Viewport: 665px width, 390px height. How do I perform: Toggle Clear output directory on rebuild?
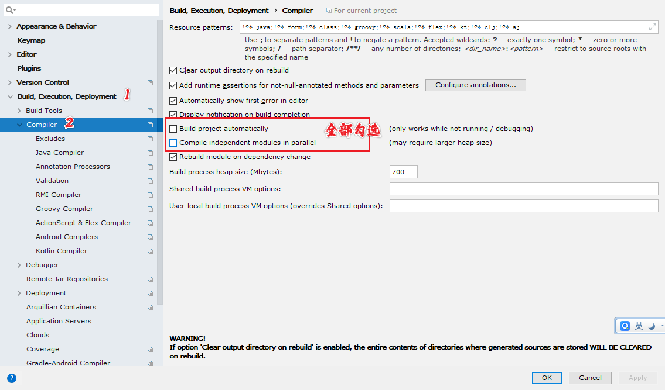173,70
